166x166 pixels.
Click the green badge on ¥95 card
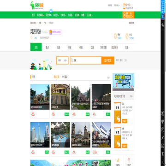67,114
